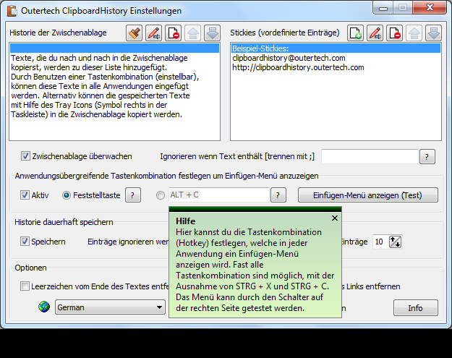This screenshot has width=452, height=358.
Task: Select the custom hotkey radio button
Action: [x=161, y=195]
